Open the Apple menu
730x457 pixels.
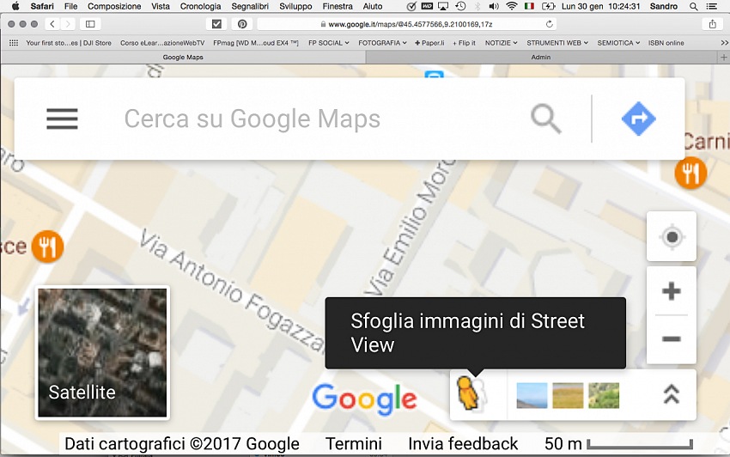(15, 7)
